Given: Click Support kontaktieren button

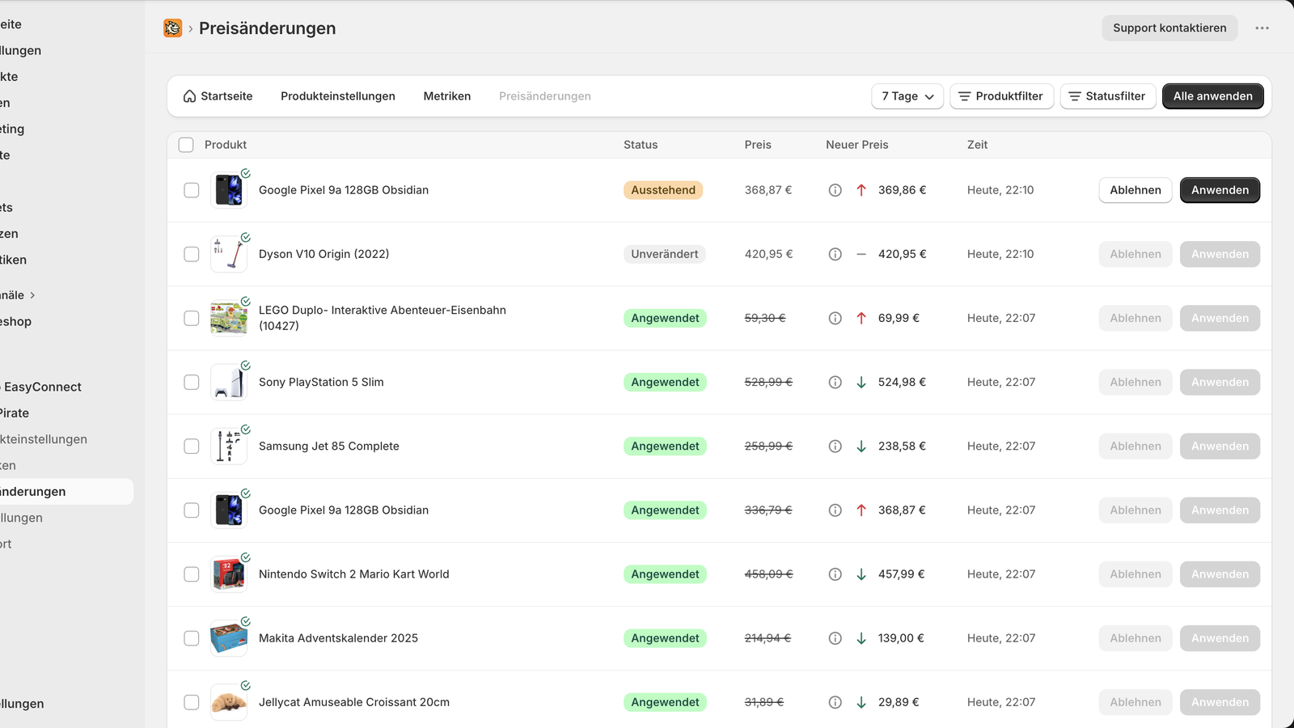Looking at the screenshot, I should tap(1169, 28).
